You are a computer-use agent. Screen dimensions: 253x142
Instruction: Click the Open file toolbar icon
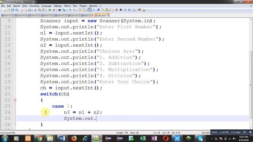[8, 10]
